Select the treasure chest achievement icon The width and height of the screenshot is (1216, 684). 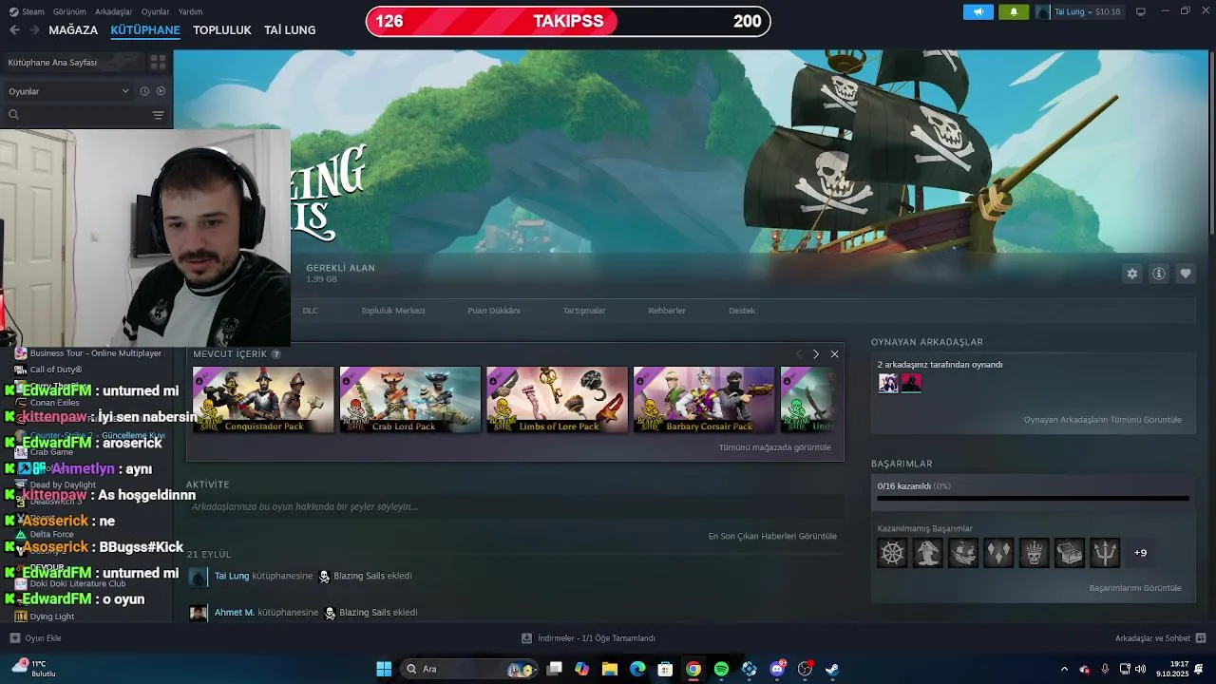point(1069,553)
